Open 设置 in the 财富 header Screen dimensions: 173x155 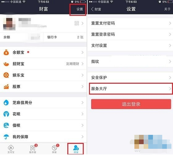80,9
